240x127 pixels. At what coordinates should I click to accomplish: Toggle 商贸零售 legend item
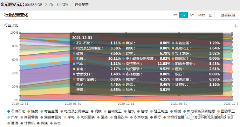[30, 117]
